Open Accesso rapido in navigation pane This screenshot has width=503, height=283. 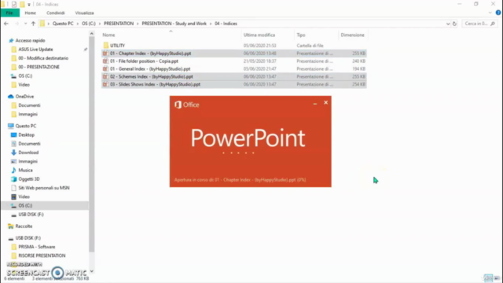[x=30, y=40]
